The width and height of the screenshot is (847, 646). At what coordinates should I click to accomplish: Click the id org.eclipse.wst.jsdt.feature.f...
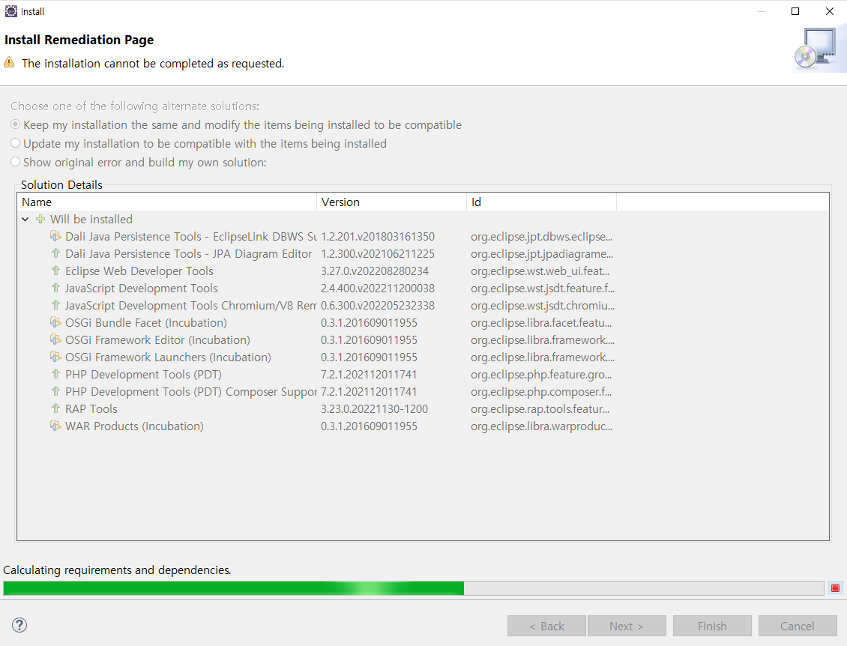pos(543,289)
